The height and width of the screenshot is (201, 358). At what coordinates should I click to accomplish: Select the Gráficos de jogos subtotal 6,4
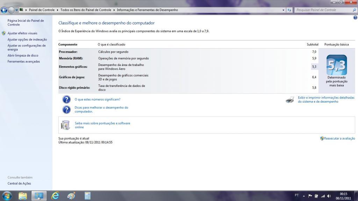pyautogui.click(x=314, y=77)
